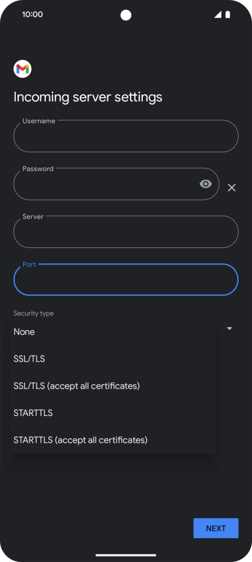This screenshot has width=252, height=562.
Task: Click the NEXT button
Action: click(x=216, y=528)
